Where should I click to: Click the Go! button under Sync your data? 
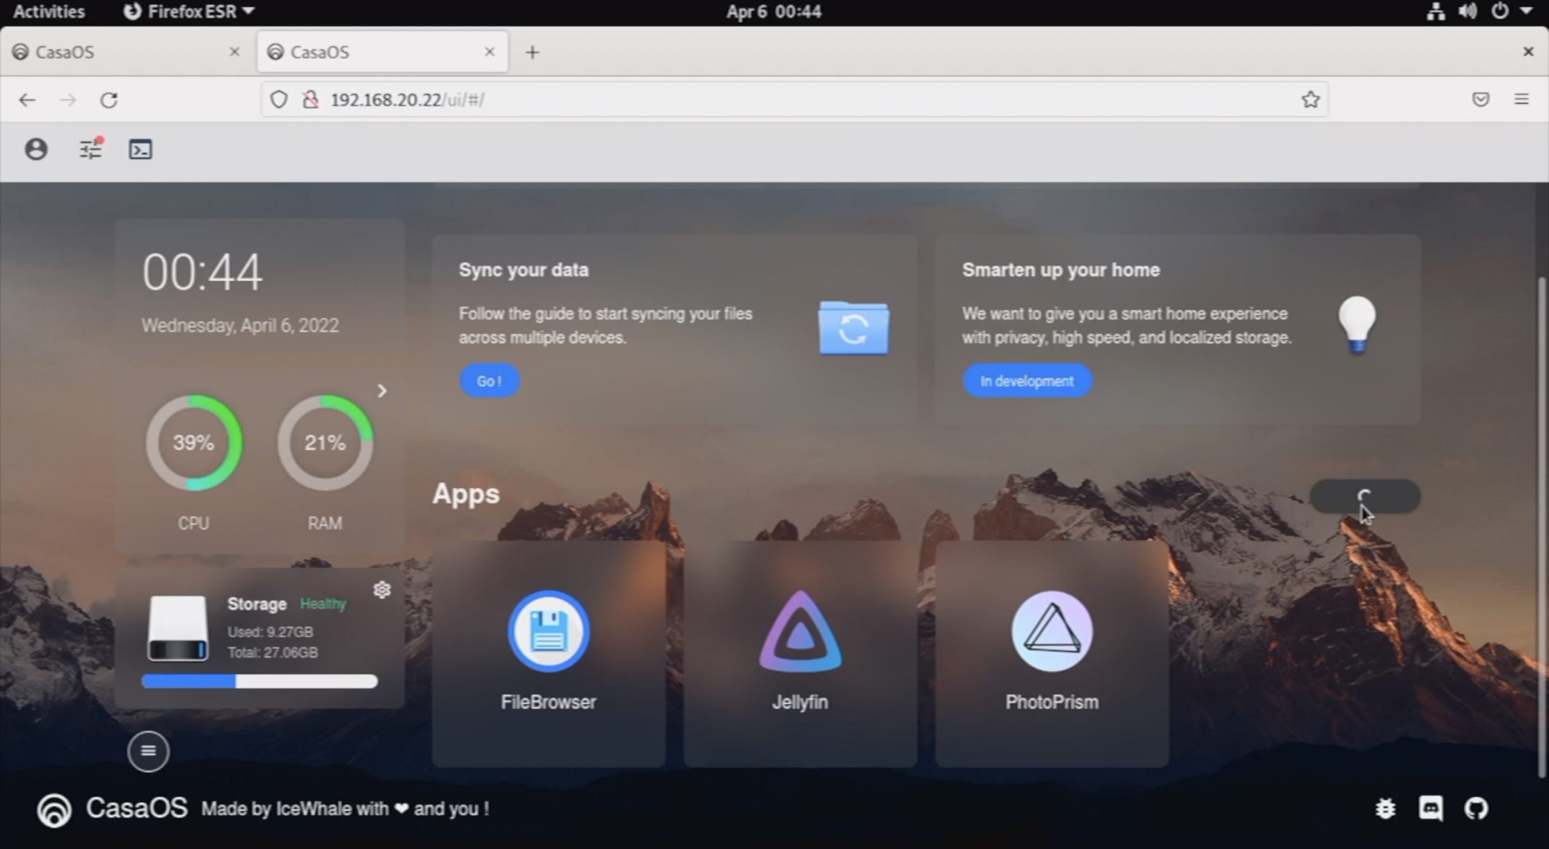pos(489,381)
